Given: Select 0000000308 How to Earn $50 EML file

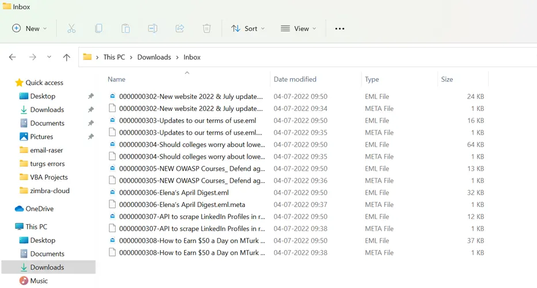Looking at the screenshot, I should point(192,240).
